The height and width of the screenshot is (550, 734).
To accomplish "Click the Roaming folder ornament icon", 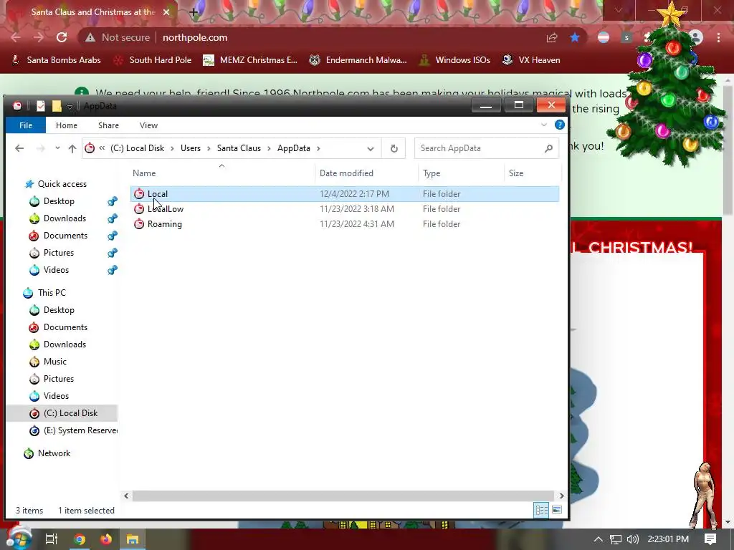I will click(139, 224).
